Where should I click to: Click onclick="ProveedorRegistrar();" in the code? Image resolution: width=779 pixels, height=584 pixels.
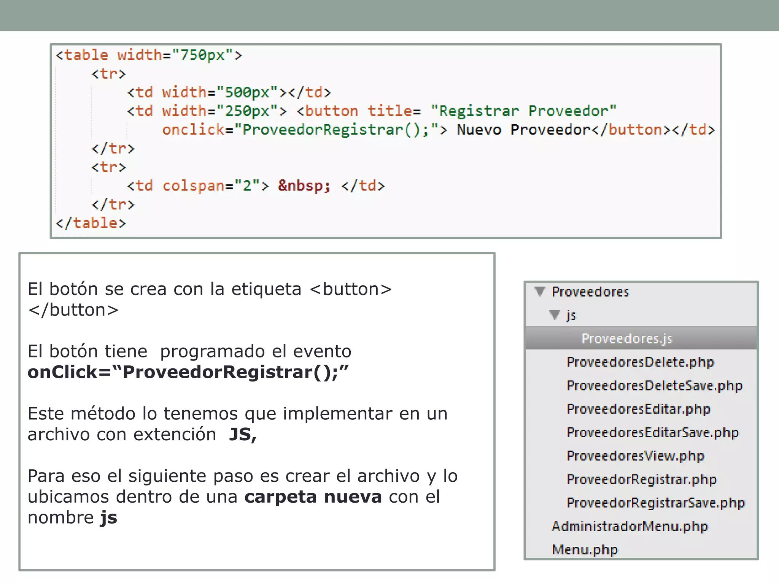pyautogui.click(x=300, y=130)
